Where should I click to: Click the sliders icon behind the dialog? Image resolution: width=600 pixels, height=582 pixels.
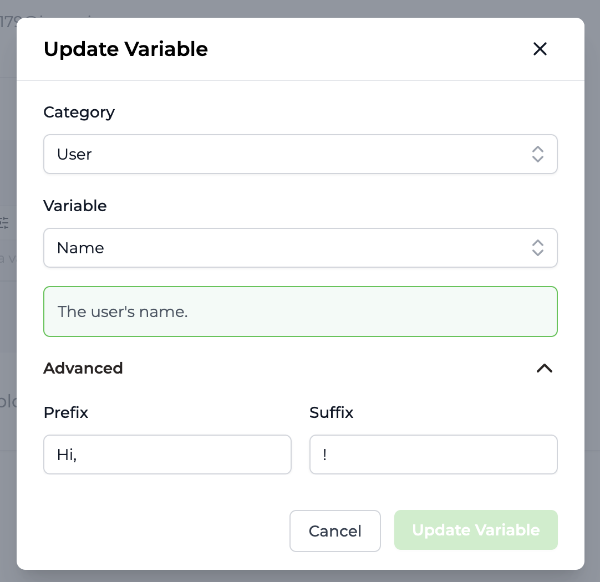tap(4, 223)
